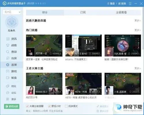This screenshot has width=144, height=115.
Task: Open the 4878 柯南 stream thumbnail
Action: pyautogui.click(x=84, y=84)
